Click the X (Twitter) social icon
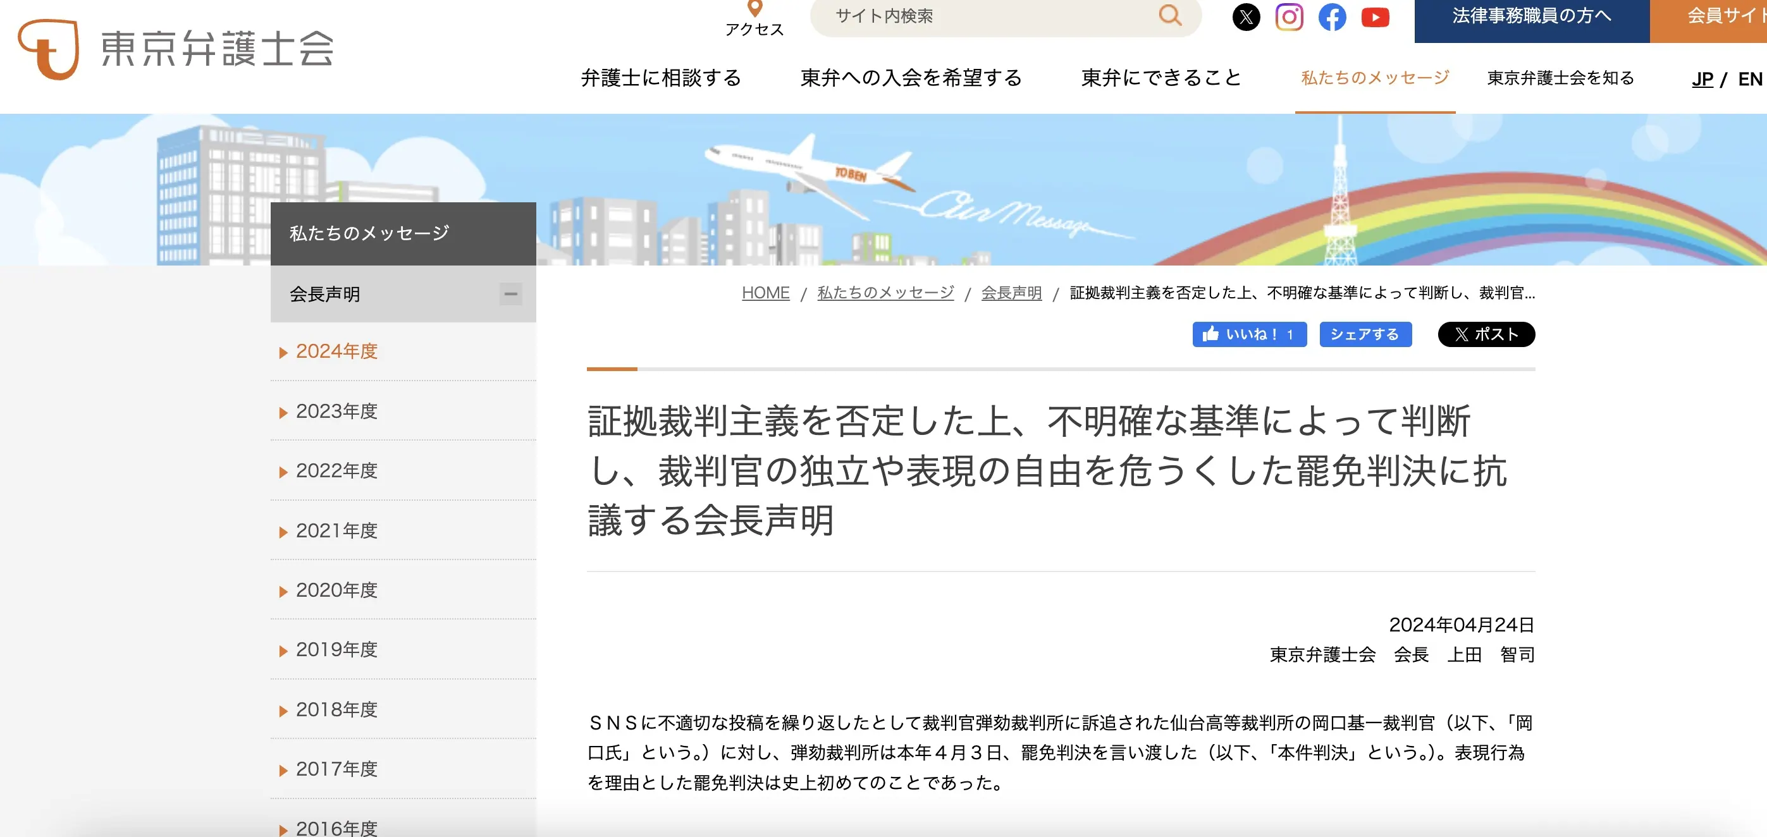 (1246, 17)
